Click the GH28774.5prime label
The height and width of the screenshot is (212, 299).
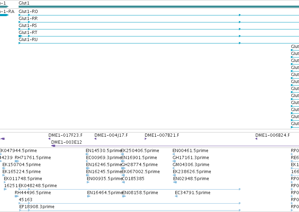click(x=139, y=165)
